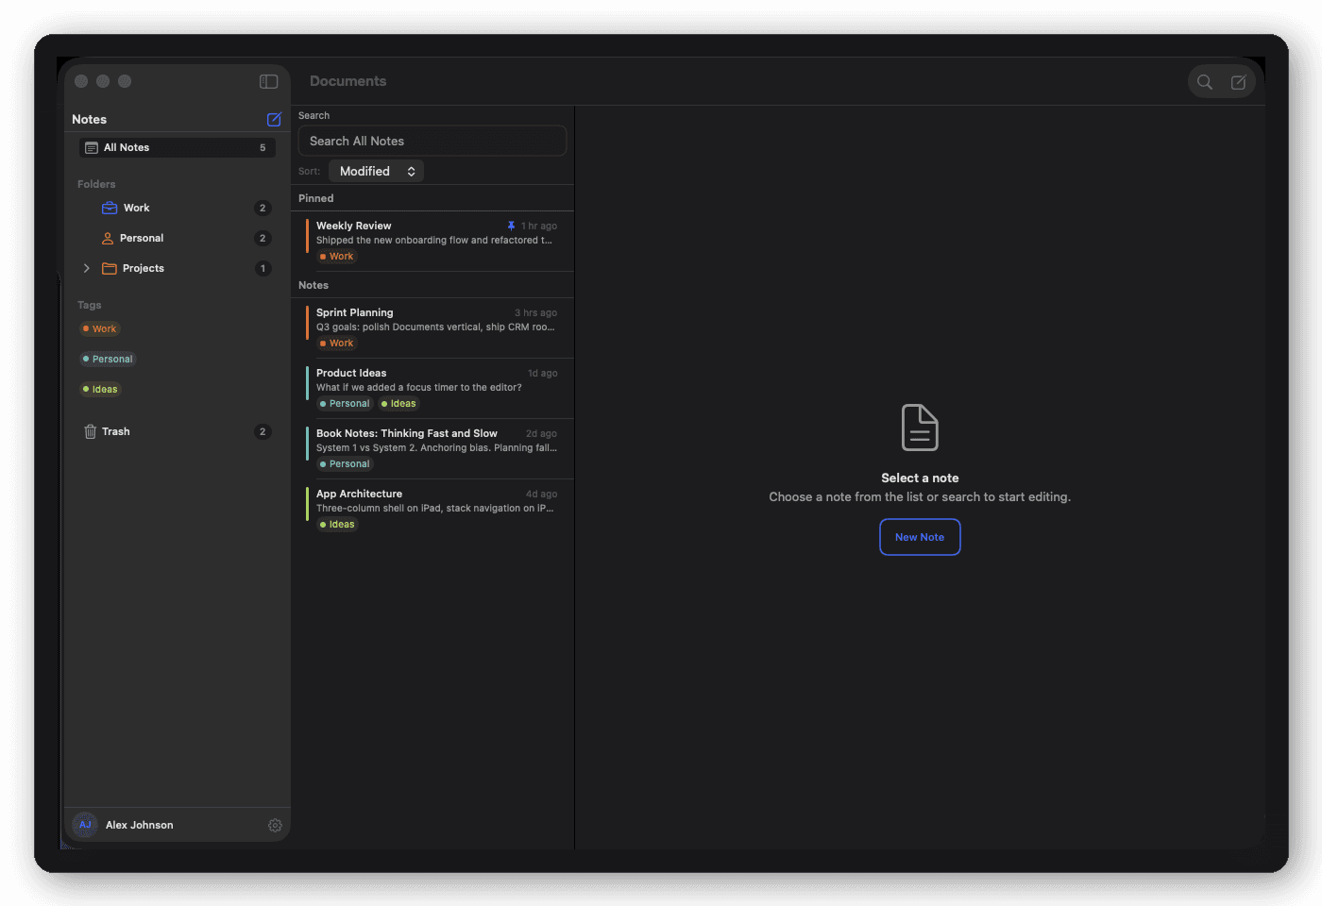1322x906 pixels.
Task: Click the Alex Johnson account name
Action: point(140,825)
